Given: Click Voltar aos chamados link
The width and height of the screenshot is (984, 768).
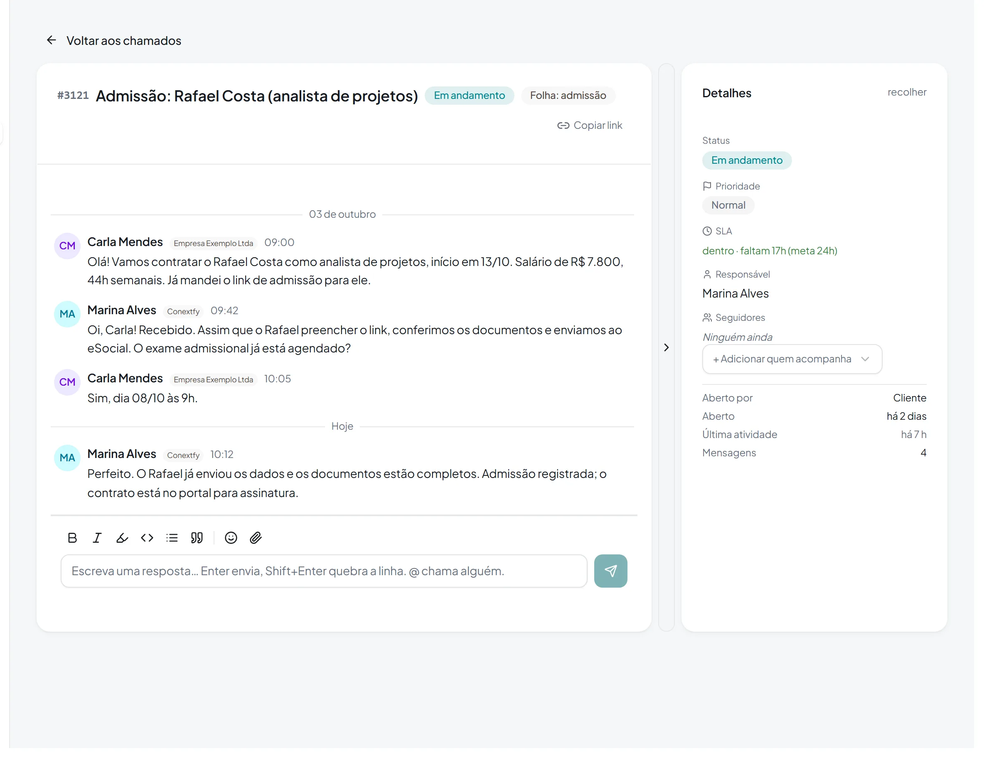Looking at the screenshot, I should 125,41.
